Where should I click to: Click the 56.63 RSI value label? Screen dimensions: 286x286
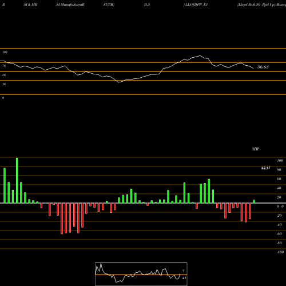[x=263, y=67]
